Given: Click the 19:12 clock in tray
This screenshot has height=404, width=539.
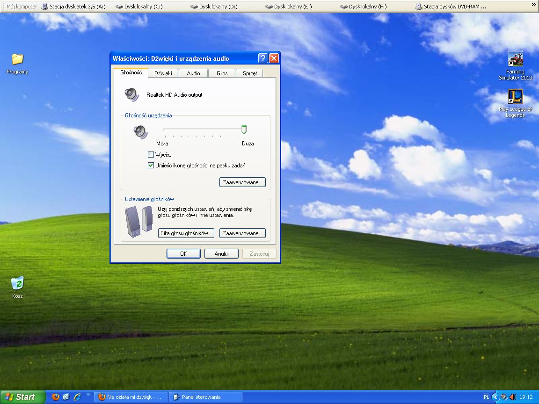Looking at the screenshot, I should [526, 397].
